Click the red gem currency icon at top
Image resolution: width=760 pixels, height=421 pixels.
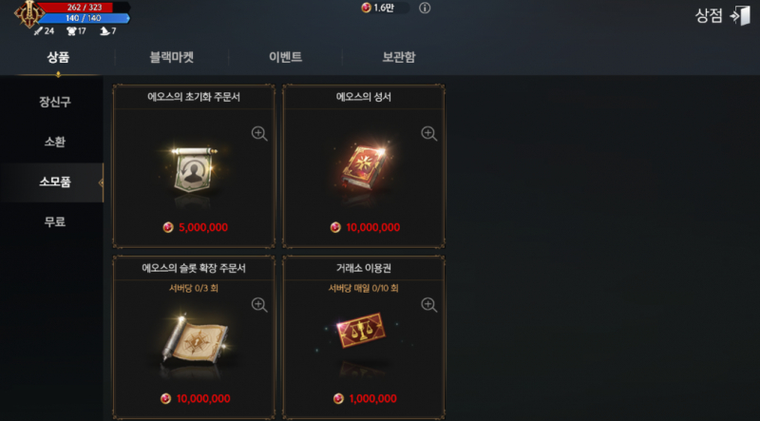coord(366,8)
